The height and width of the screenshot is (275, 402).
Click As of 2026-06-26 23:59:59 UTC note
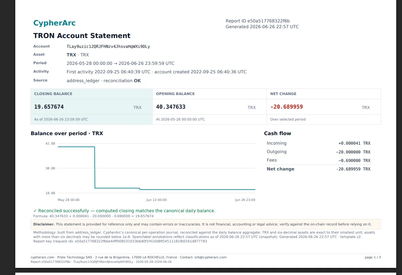pyautogui.click(x=61, y=120)
